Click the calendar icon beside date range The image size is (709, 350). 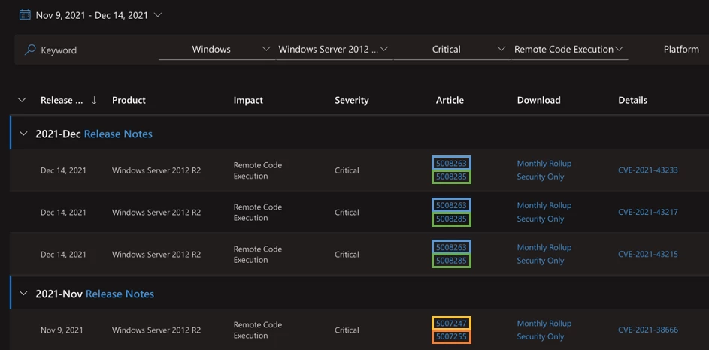pyautogui.click(x=25, y=14)
